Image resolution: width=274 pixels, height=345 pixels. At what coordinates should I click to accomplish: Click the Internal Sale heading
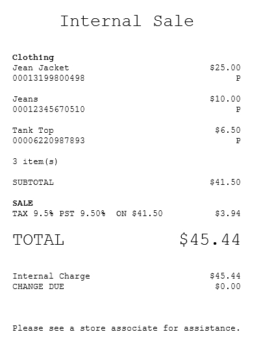pos(127,21)
